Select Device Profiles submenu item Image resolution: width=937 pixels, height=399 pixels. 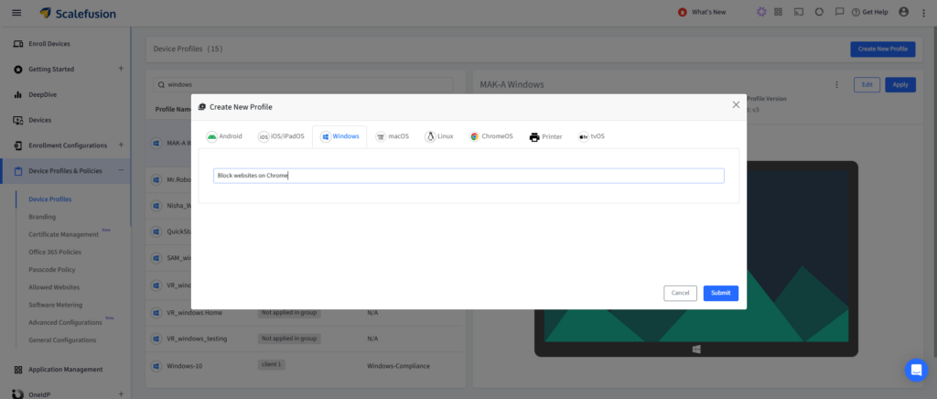click(50, 199)
